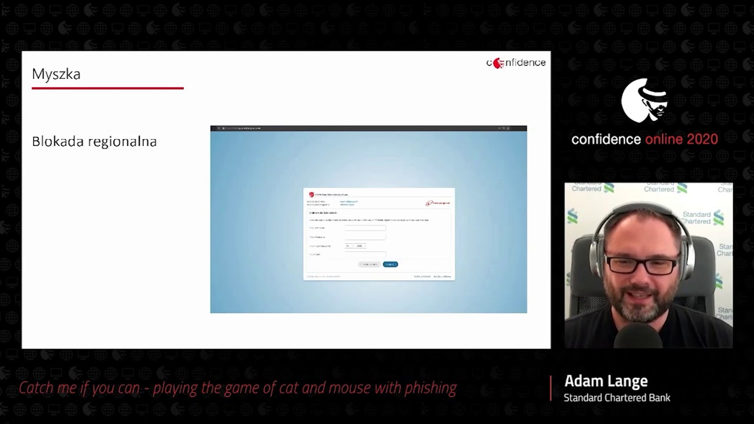
Task: Click the red brand logo in the form header
Action: [438, 203]
